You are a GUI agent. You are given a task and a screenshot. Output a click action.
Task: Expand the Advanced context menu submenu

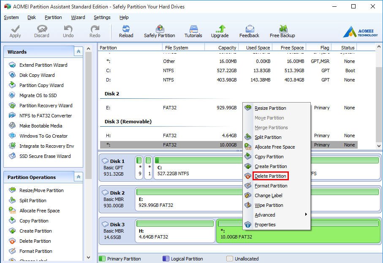click(265, 215)
